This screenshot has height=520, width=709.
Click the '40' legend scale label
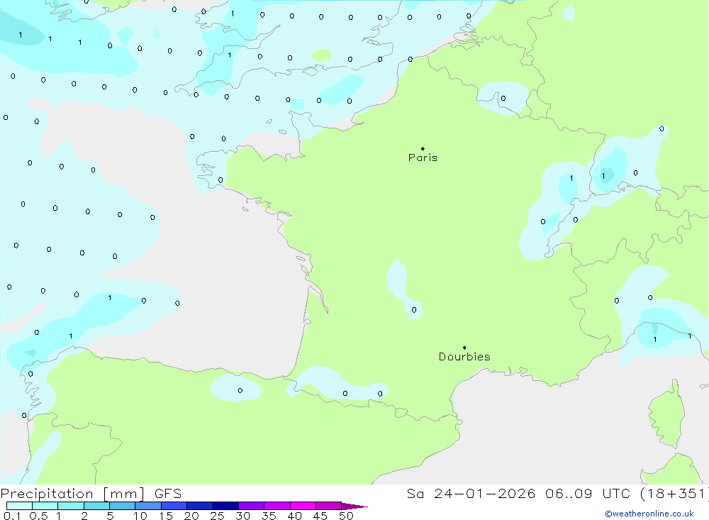pos(294,516)
